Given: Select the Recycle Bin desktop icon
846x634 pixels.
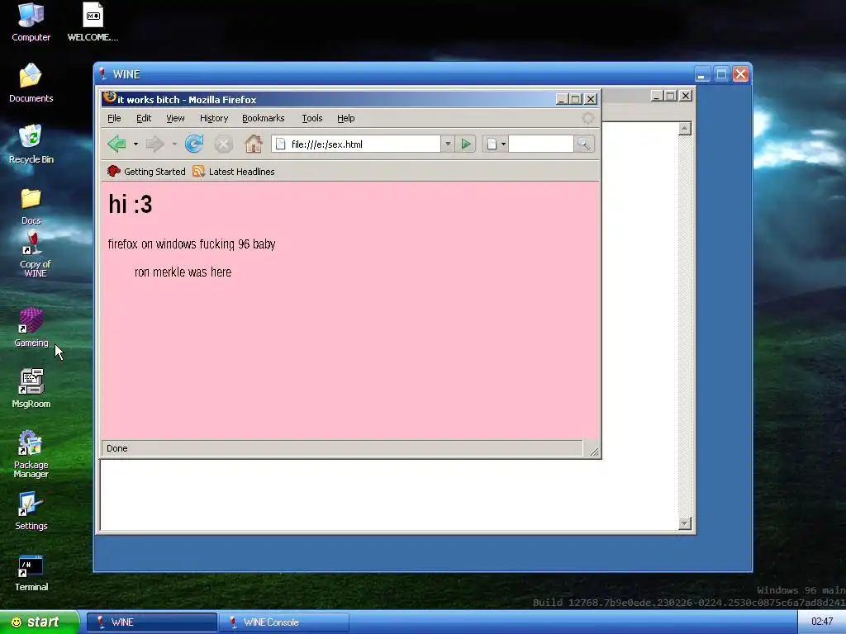Looking at the screenshot, I should pyautogui.click(x=31, y=144).
